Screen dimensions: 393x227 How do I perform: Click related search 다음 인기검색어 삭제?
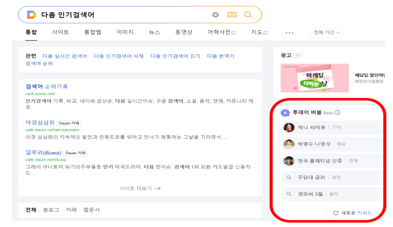(119, 56)
